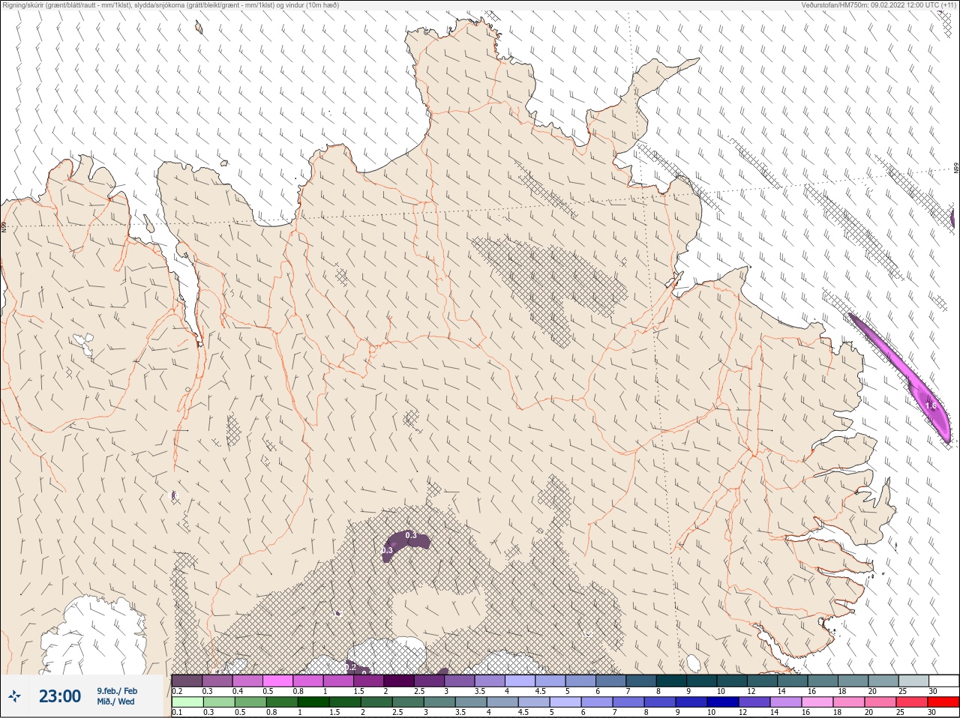Click the upper '0.3' label on the dark purple patch
Image resolution: width=960 pixels, height=718 pixels.
(411, 535)
